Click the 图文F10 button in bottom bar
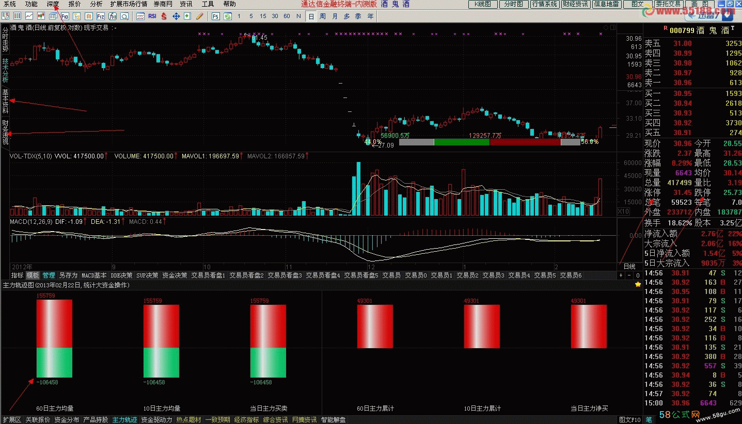The width and height of the screenshot is (742, 424). coord(630,420)
